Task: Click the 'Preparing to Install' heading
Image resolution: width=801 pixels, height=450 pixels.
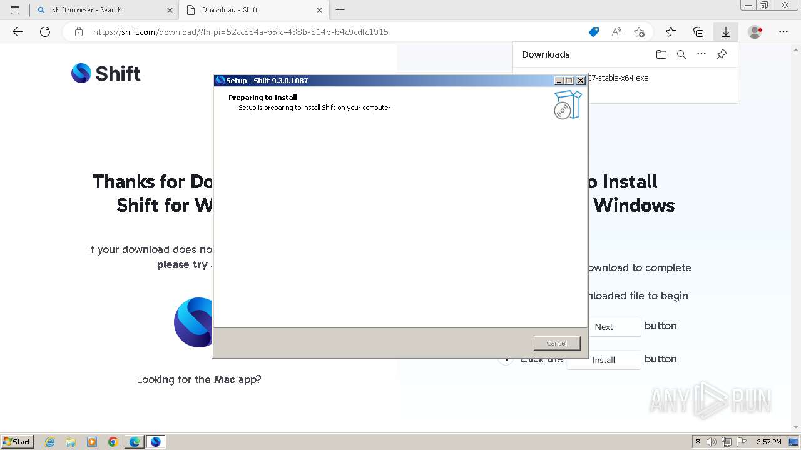Action: (x=263, y=97)
